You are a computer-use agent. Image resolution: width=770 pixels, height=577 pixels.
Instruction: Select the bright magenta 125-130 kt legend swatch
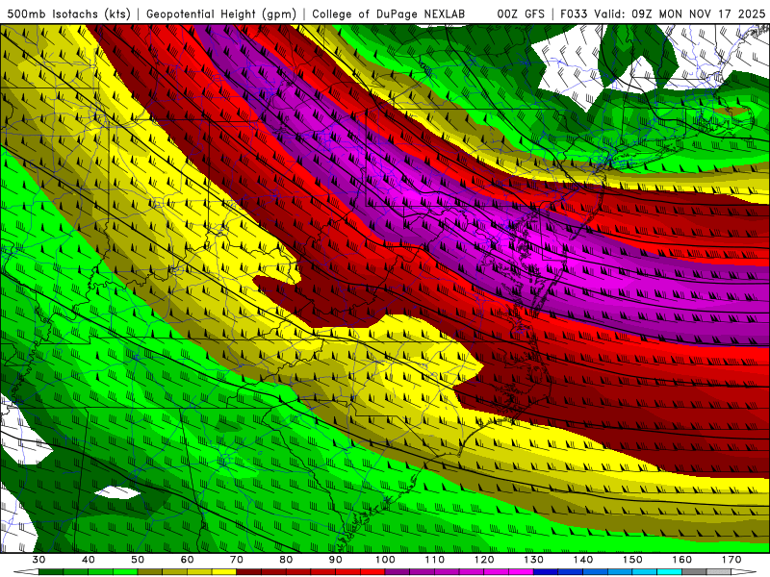[522, 572]
